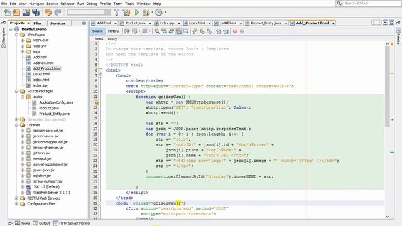This screenshot has width=402, height=226.
Task: Minimize the Projects panel window group
Action: 84,23
